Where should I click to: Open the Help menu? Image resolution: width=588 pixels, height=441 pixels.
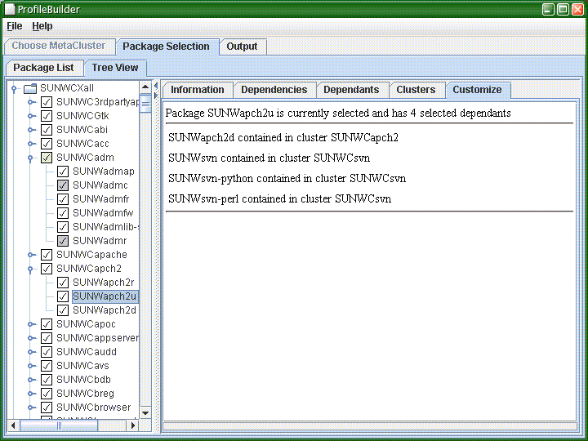pyautogui.click(x=42, y=26)
